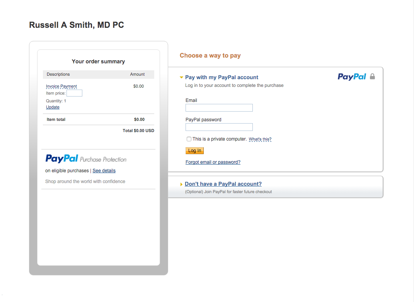Open the Invoice Payment description link
The height and width of the screenshot is (302, 414).
[x=61, y=86]
